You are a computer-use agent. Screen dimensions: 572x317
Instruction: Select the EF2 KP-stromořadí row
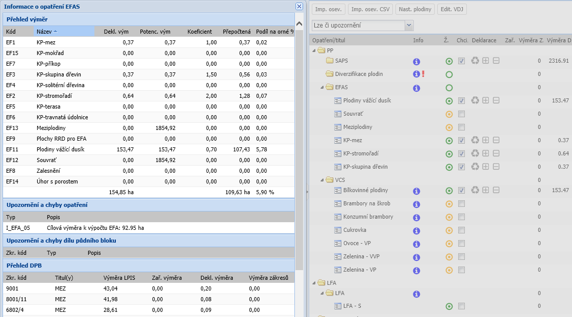pos(149,96)
